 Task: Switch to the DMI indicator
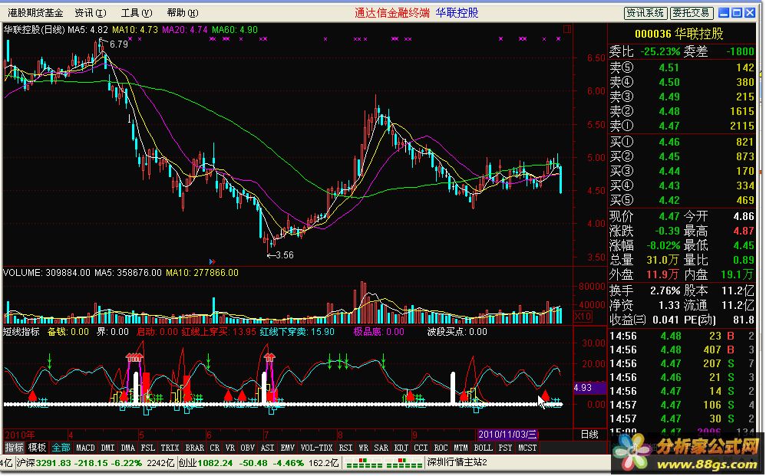(x=107, y=448)
